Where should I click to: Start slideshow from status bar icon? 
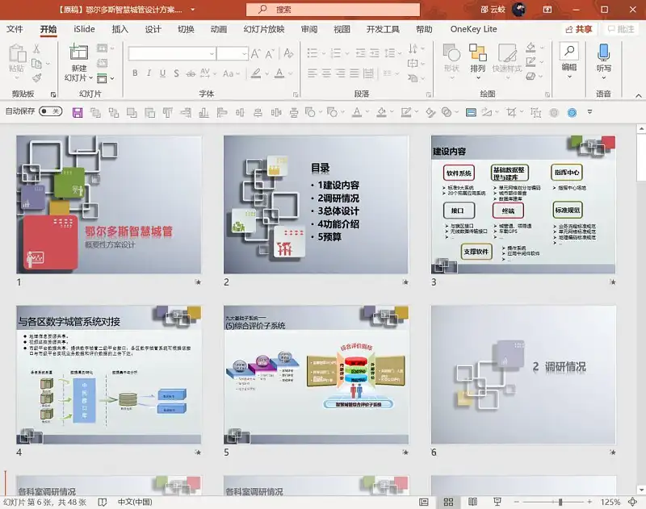[x=497, y=502]
